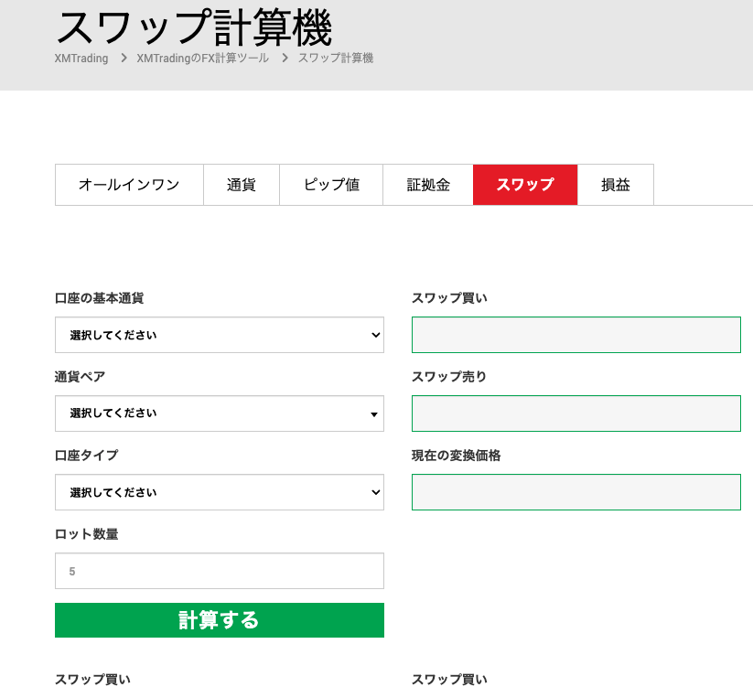Screen dimensions: 753x687
Task: Focus the ロット数量 input field
Action: coord(220,571)
